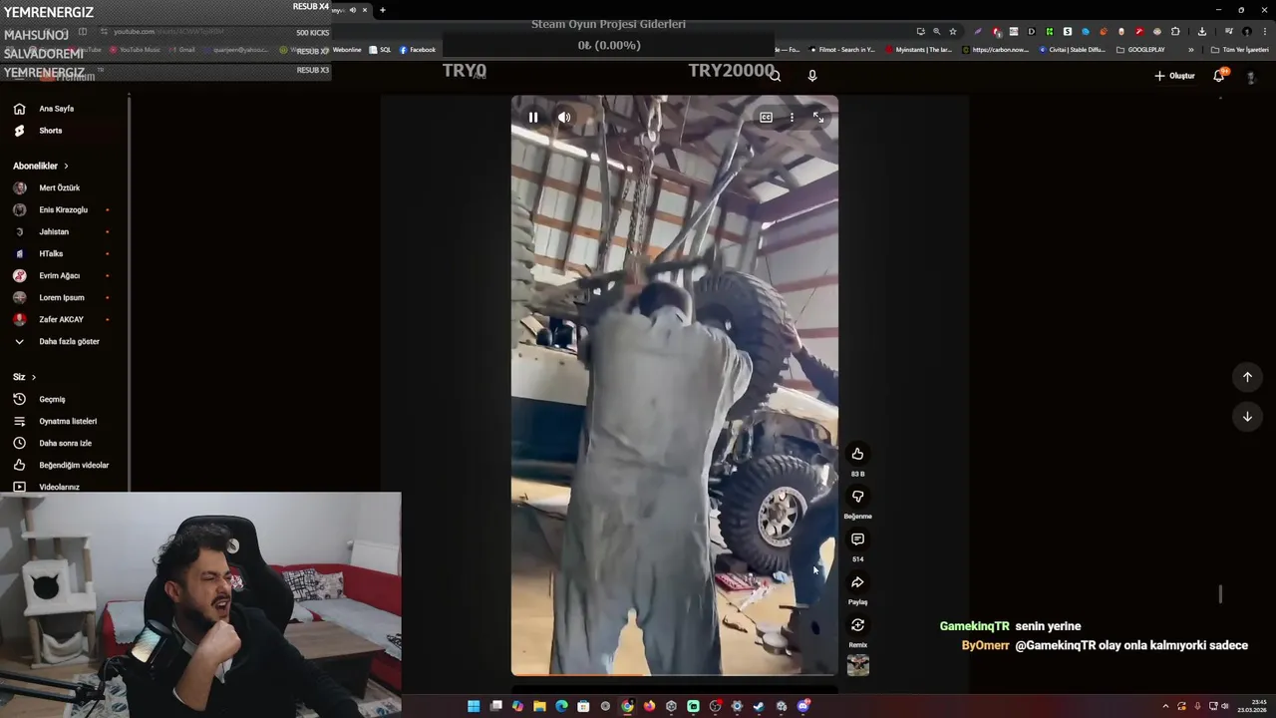The image size is (1276, 718).
Task: Open Daha sonra izle list
Action: (65, 443)
